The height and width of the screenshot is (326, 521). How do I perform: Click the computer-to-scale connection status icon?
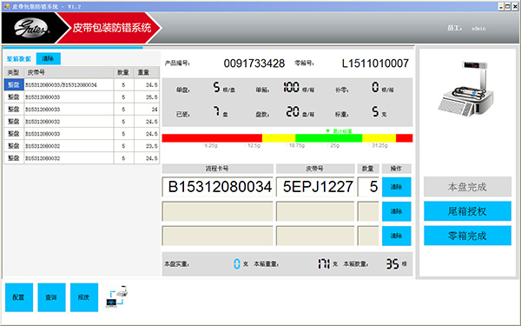(117, 296)
